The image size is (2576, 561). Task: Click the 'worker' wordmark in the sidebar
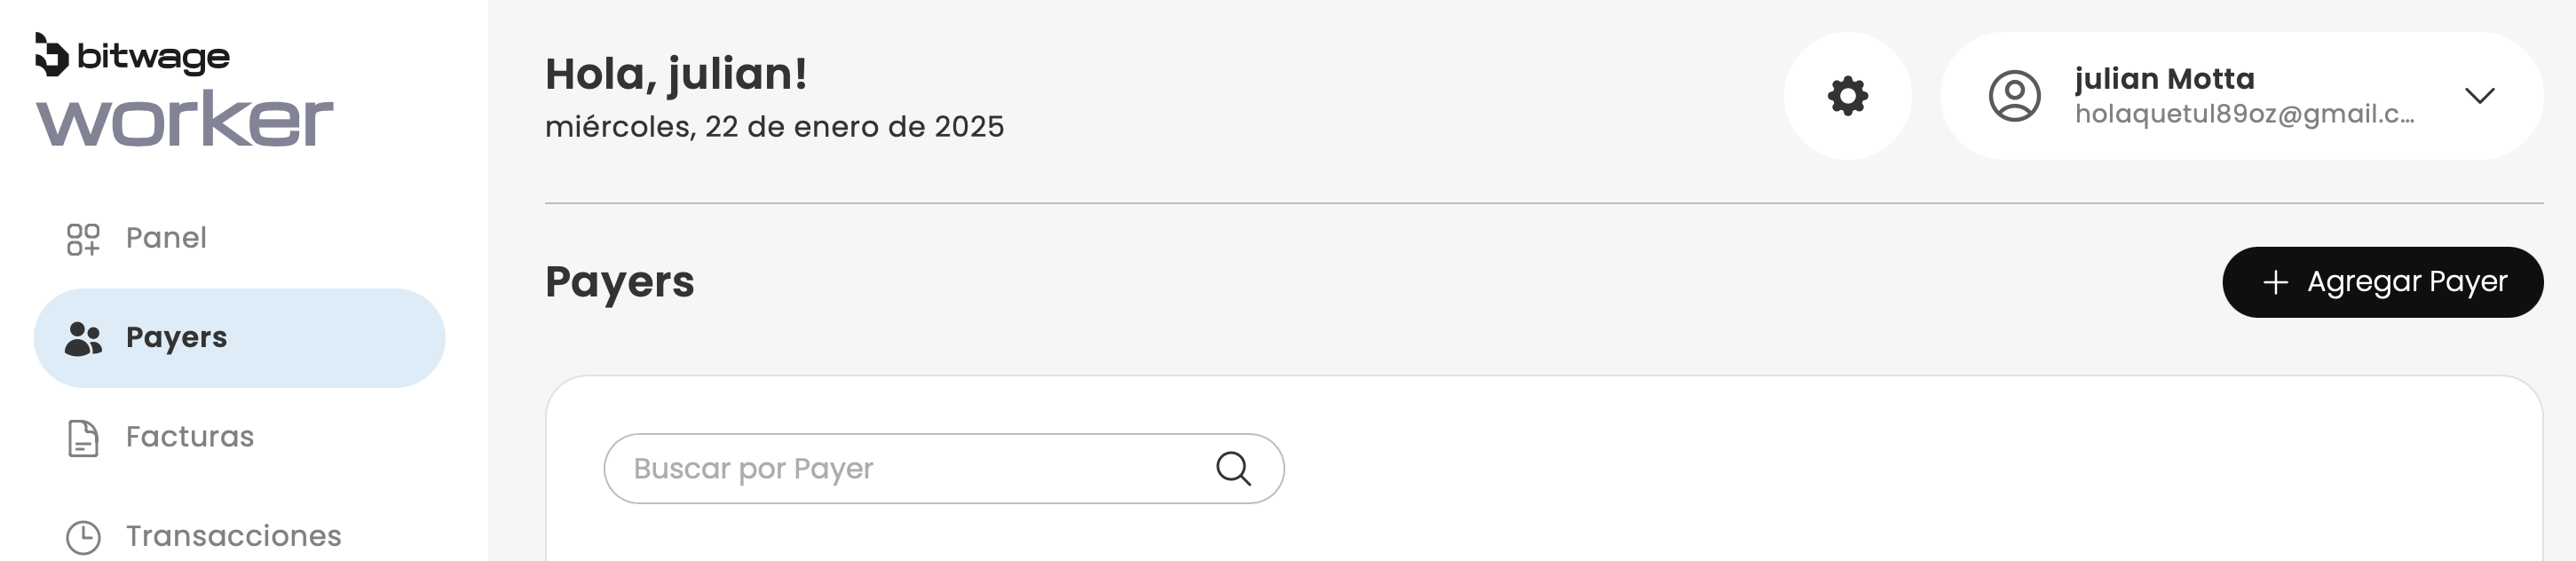(x=185, y=120)
